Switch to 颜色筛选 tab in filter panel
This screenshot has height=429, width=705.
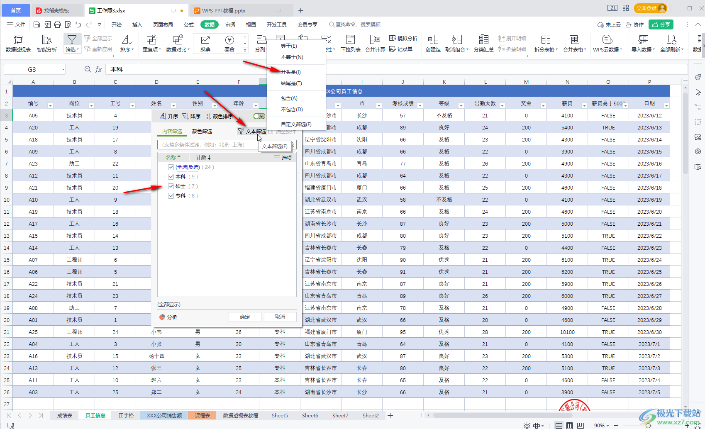coord(202,131)
